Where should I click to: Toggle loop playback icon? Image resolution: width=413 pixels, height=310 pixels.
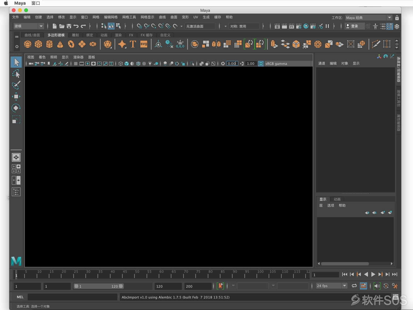pos(354,286)
